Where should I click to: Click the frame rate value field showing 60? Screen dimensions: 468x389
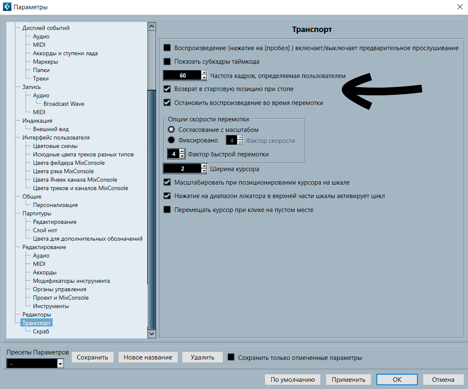coord(182,76)
